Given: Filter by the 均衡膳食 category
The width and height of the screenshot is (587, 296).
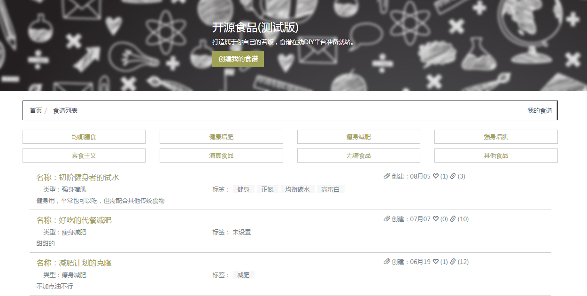Looking at the screenshot, I should 84,137.
